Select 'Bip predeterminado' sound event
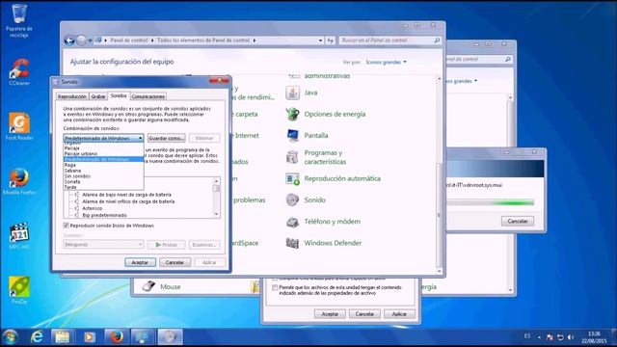 coord(104,215)
